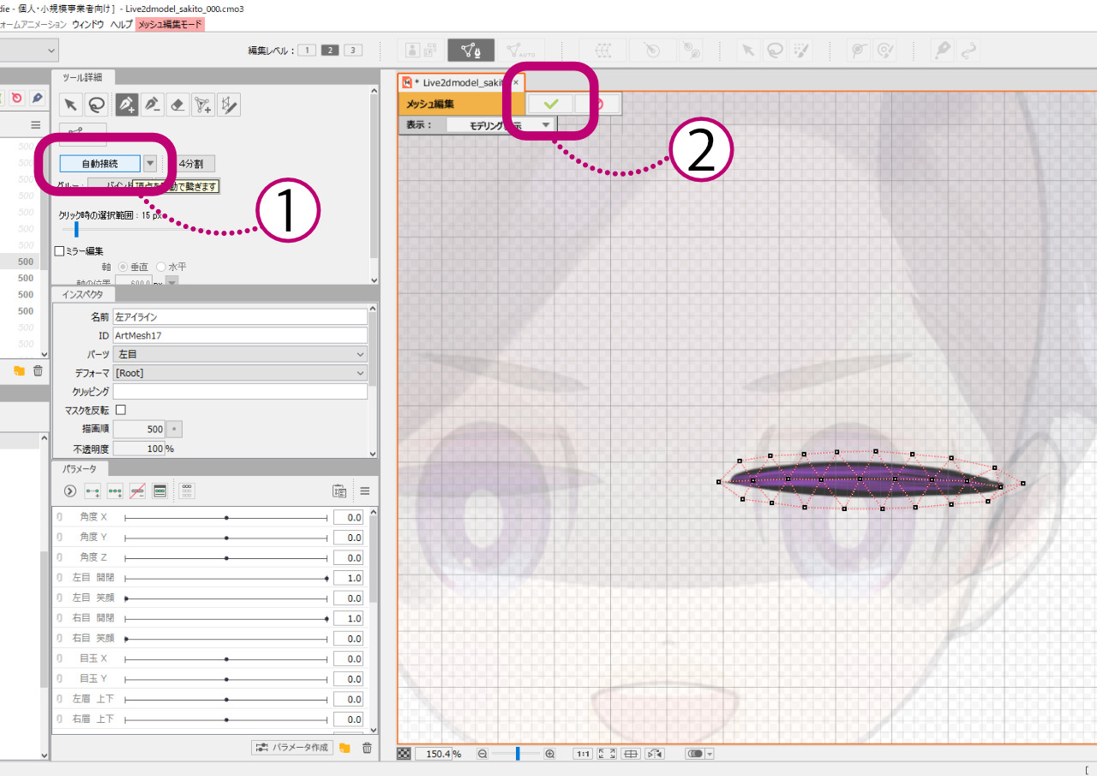Select edit level 3
Image resolution: width=1097 pixels, height=776 pixels.
pyautogui.click(x=353, y=51)
